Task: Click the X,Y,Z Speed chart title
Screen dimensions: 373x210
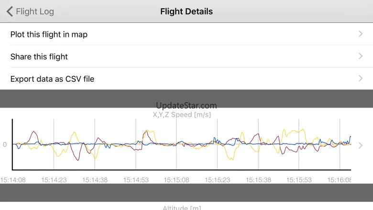Action: click(x=182, y=115)
